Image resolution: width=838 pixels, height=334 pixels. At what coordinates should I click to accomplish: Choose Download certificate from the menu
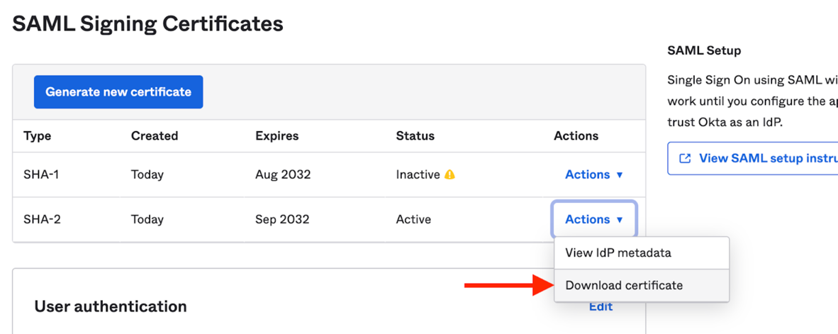(624, 285)
